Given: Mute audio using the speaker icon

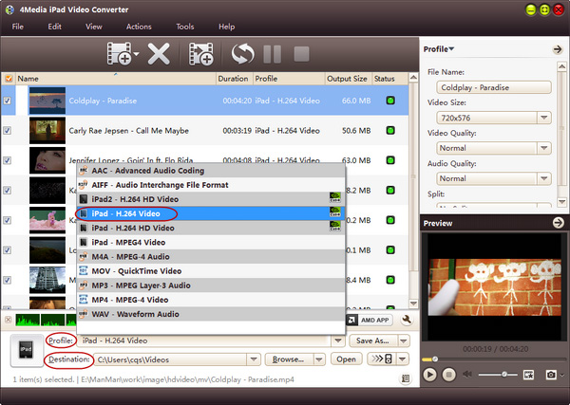Looking at the screenshot, I should pos(469,375).
